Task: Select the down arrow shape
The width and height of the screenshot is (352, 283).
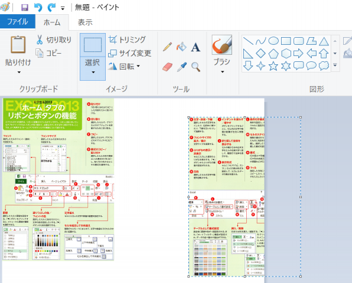Action: pyautogui.click(x=248, y=66)
